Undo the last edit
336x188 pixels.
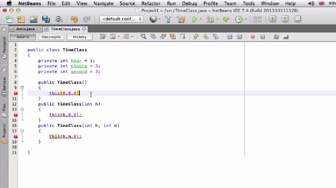pos(74,20)
